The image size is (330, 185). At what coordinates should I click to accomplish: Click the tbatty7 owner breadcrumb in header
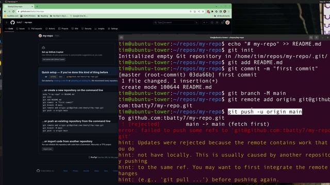[x=20, y=23]
